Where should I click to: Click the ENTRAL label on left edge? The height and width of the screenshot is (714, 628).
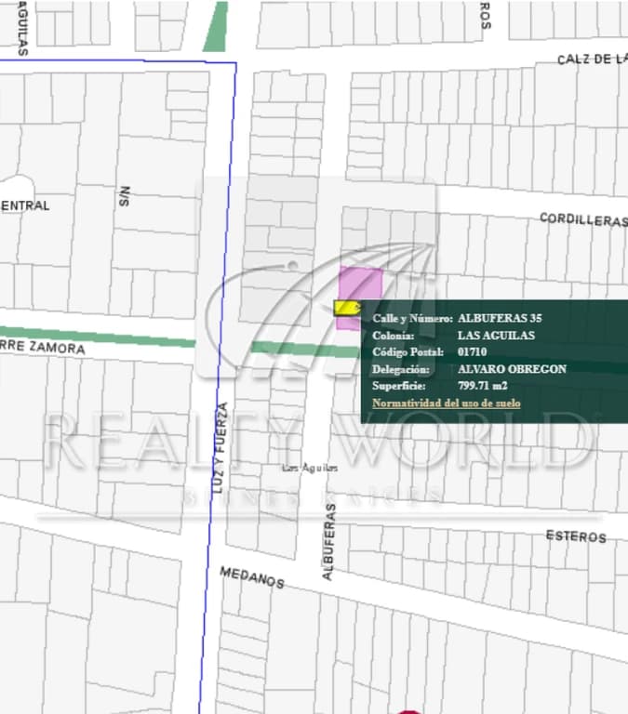pyautogui.click(x=25, y=205)
